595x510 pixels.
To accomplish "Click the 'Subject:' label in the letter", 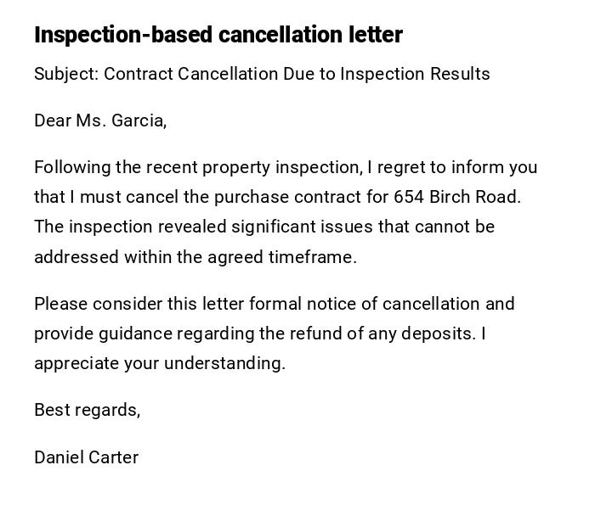I will [x=66, y=74].
